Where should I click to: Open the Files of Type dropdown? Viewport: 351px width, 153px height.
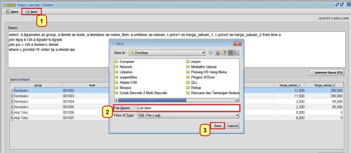(x=188, y=115)
